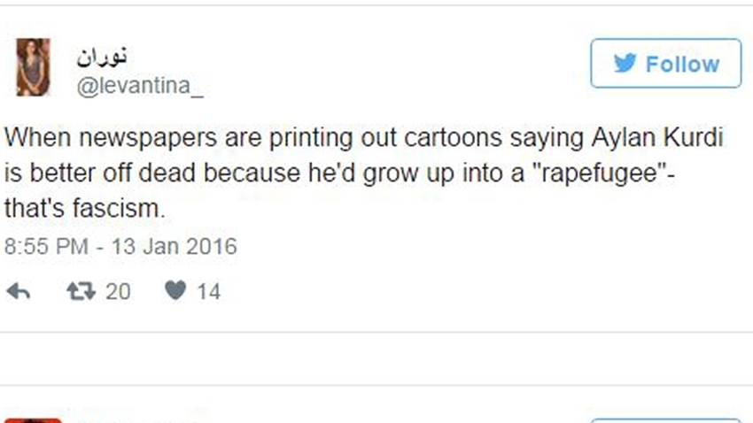
Task: Open the @levantina_ profile avatar
Action: pyautogui.click(x=34, y=67)
